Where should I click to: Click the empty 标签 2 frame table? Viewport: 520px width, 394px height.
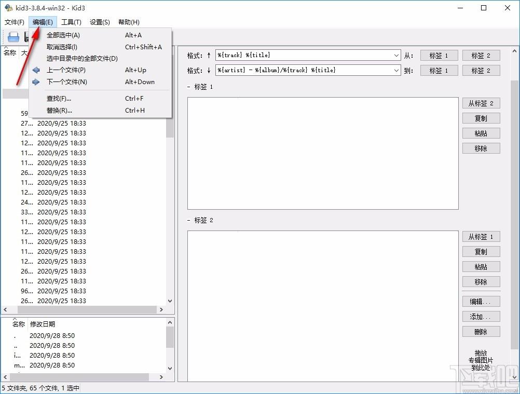pos(323,306)
